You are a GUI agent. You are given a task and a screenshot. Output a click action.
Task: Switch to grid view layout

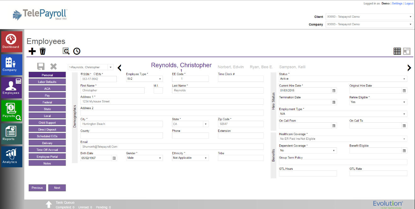tap(397, 51)
